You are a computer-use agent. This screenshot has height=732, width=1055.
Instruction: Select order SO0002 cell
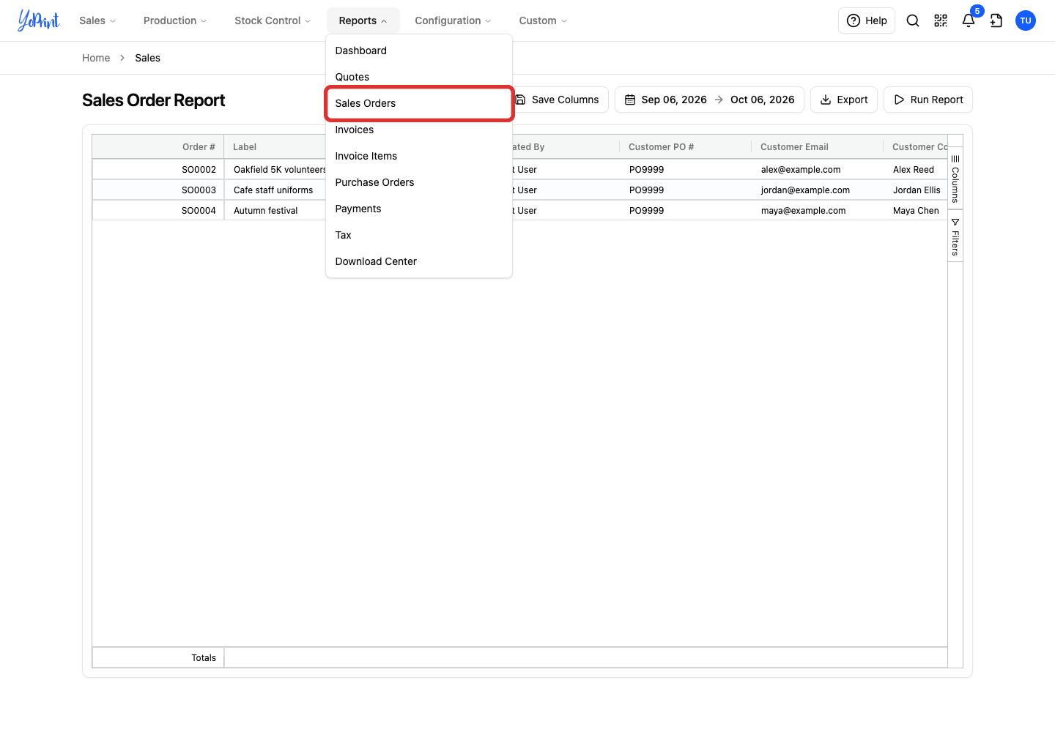pyautogui.click(x=158, y=169)
